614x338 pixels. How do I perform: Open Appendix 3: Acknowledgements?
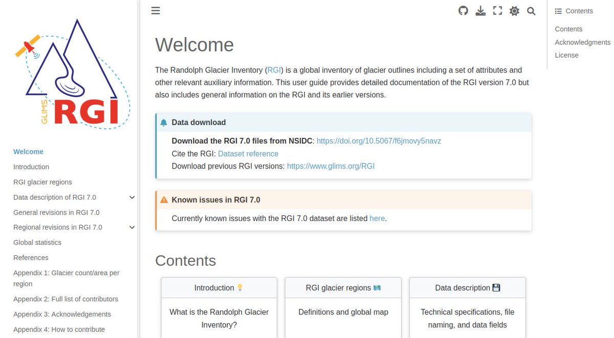pyautogui.click(x=62, y=315)
